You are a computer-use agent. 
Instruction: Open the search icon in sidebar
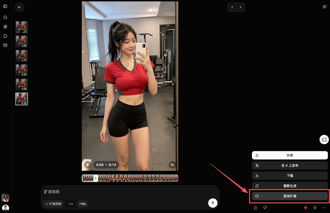5,17
